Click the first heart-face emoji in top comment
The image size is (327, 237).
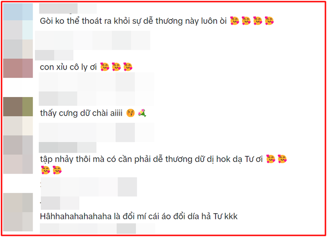tap(235, 21)
